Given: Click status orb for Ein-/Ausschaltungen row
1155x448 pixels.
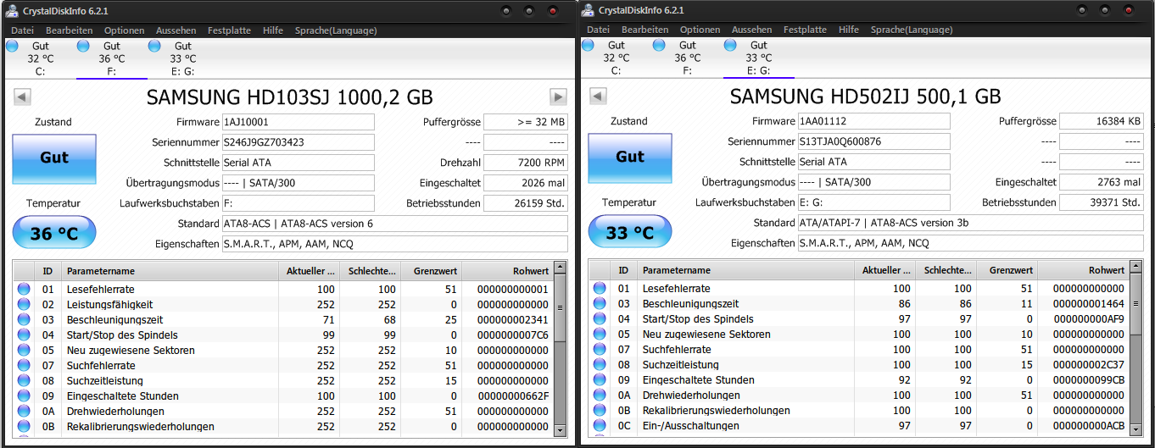Looking at the screenshot, I should tap(600, 425).
